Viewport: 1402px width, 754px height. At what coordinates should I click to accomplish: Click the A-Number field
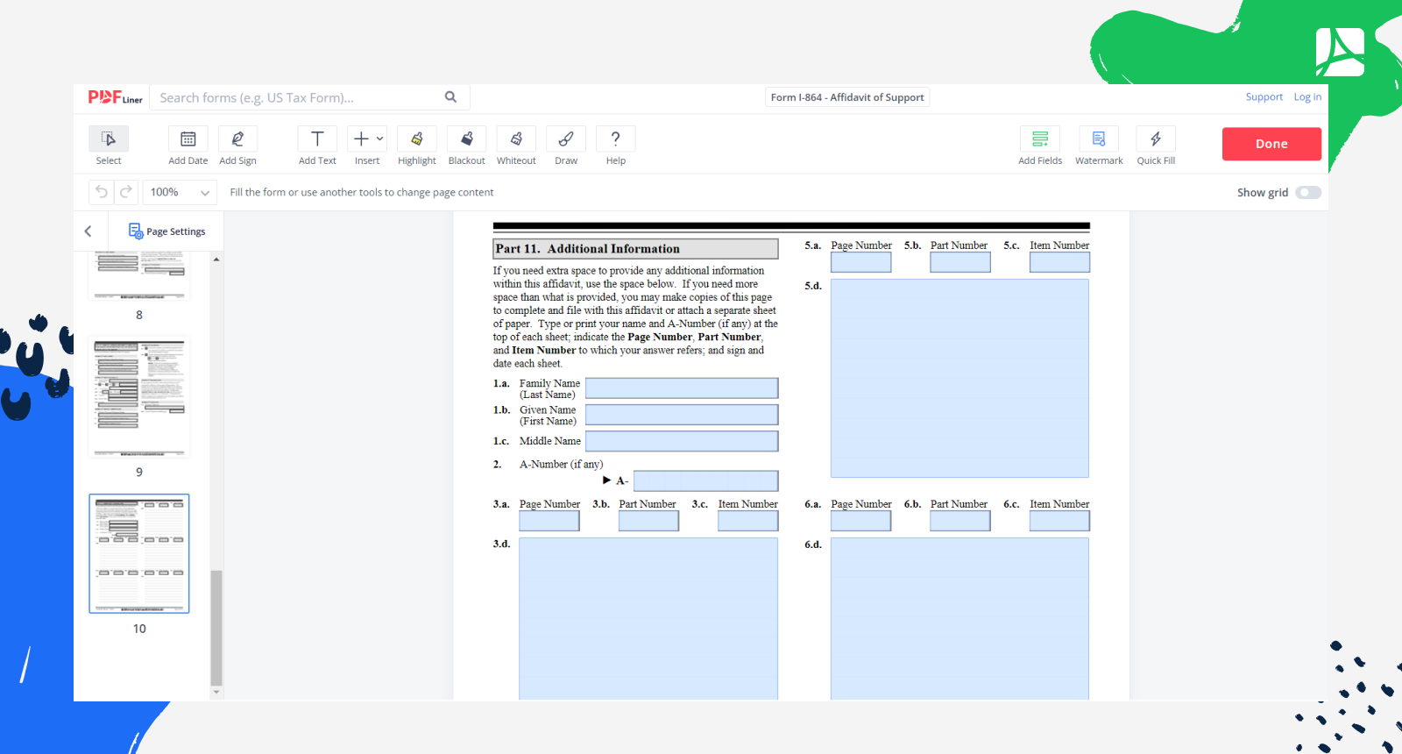(705, 480)
